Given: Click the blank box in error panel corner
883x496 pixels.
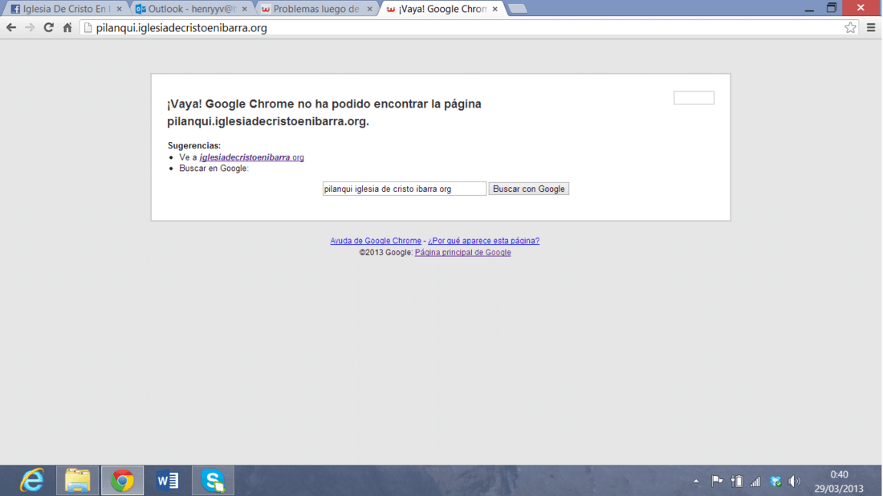Looking at the screenshot, I should tap(694, 98).
